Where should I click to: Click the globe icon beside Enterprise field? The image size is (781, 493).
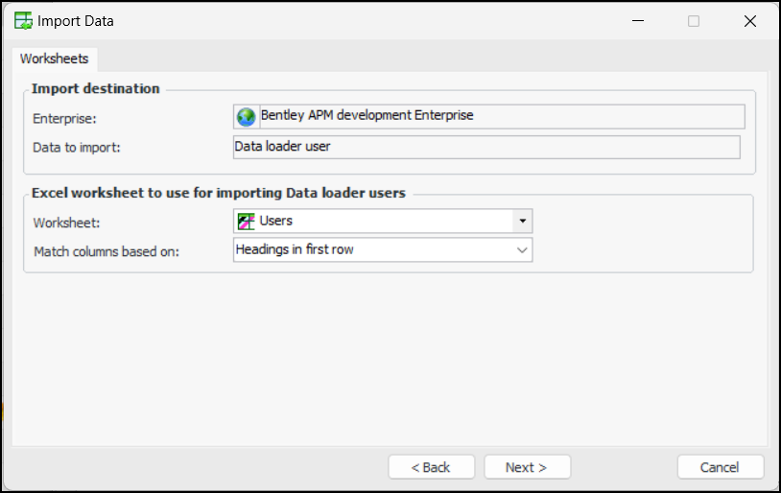[246, 117]
